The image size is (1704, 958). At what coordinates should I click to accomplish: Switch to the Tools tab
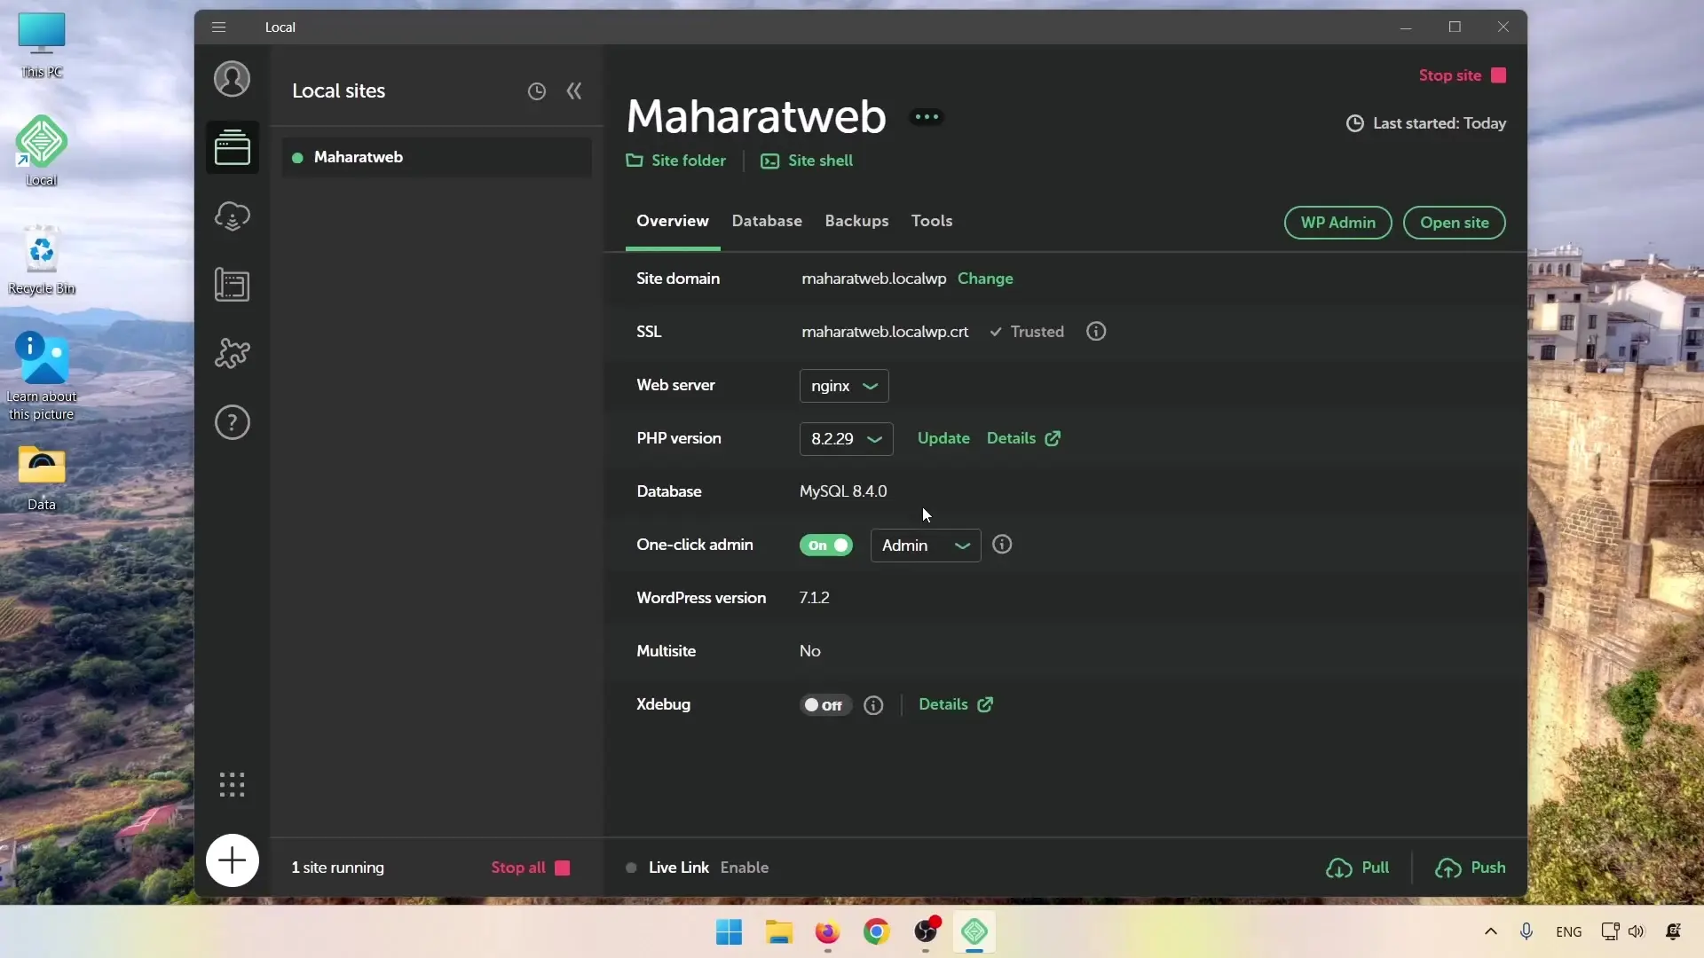tap(932, 221)
